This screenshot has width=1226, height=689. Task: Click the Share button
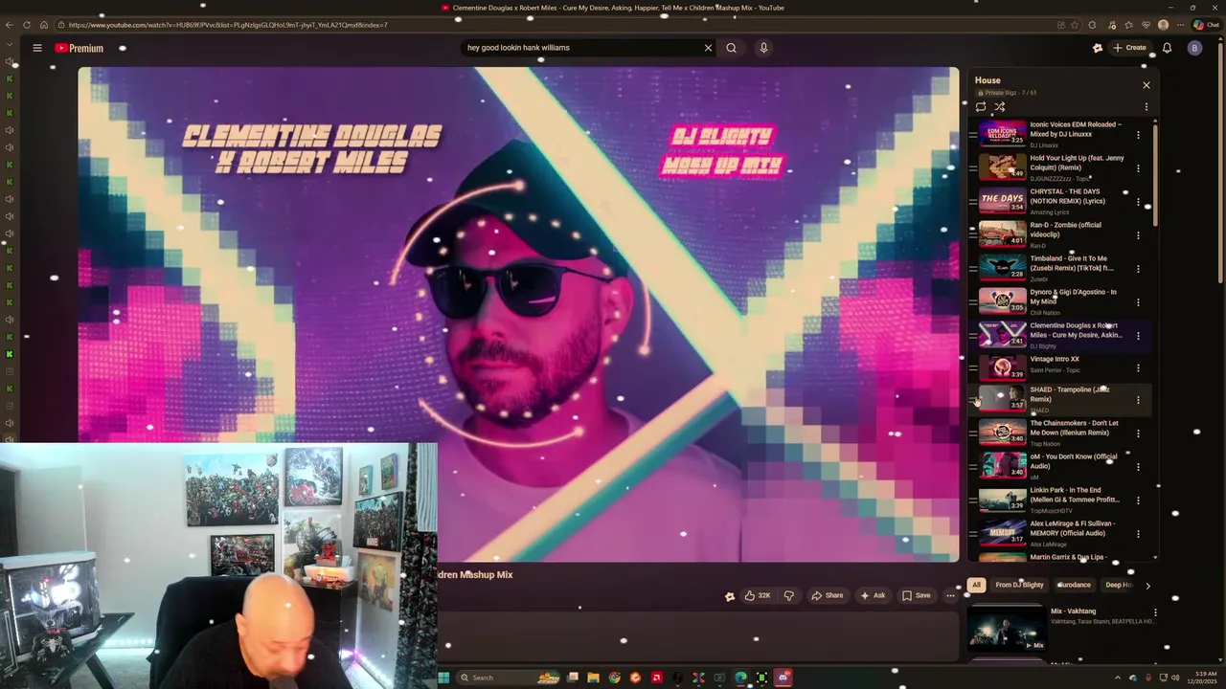827,595
